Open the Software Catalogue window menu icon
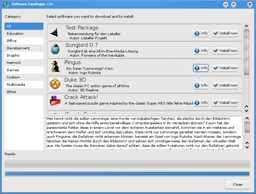The height and width of the screenshot is (194, 256). (x=6, y=5)
